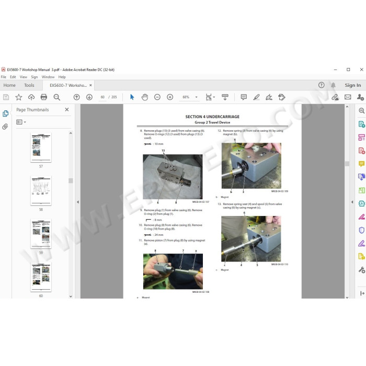
Task: Activate the selection arrow tool
Action: tap(132, 97)
